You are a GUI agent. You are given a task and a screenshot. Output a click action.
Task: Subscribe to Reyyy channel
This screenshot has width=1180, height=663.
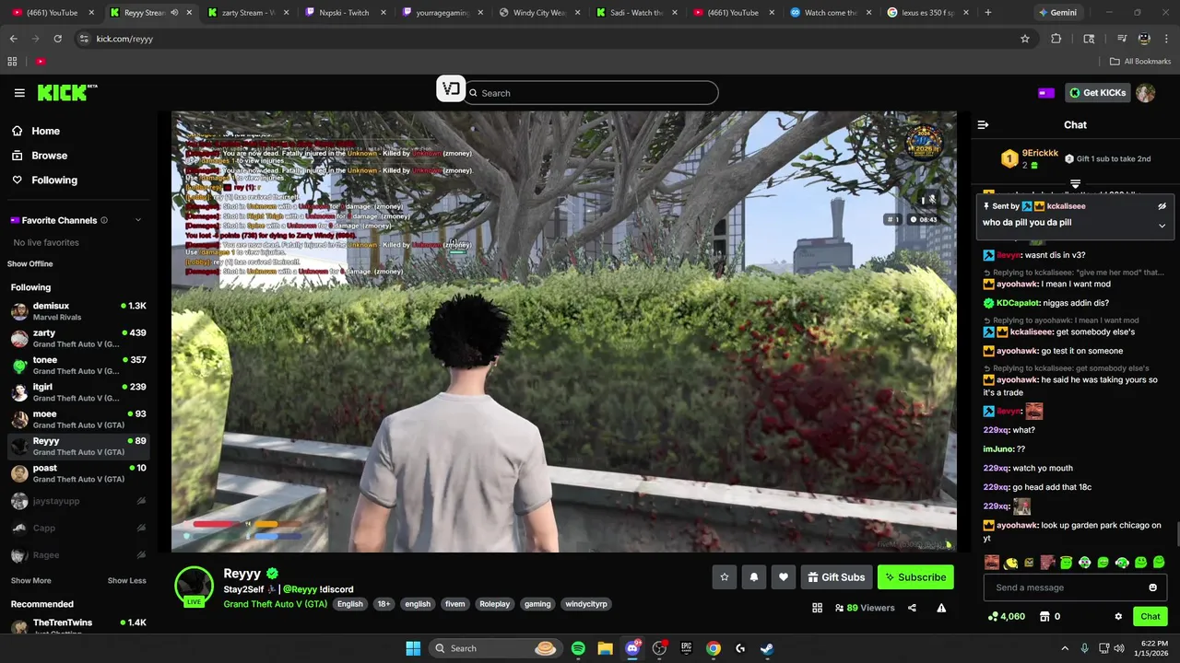915,577
